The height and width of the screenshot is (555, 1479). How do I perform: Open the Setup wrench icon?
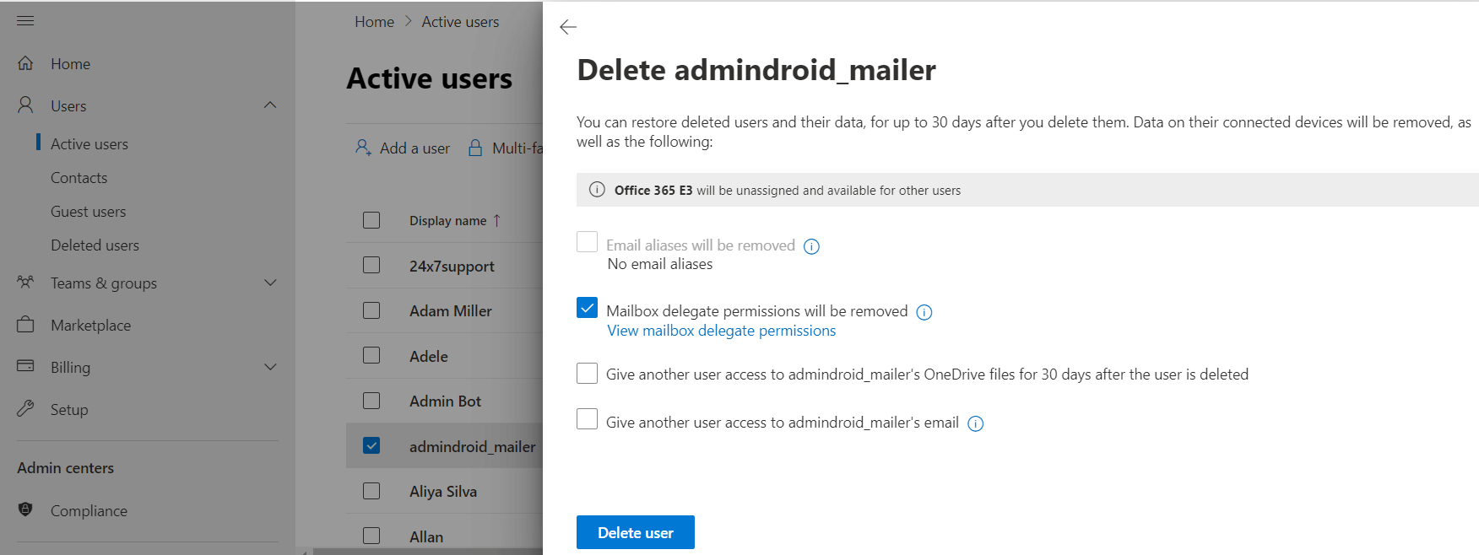[x=25, y=409]
